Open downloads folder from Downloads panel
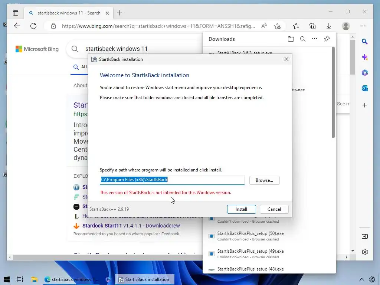 291,39
